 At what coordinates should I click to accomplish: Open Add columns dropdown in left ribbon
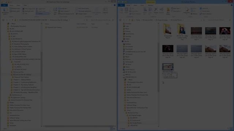pyautogui.click(x=64, y=11)
